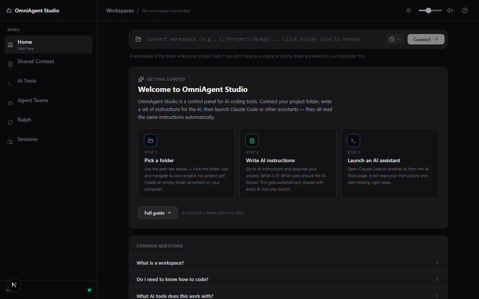
Task: Open Sessions in the sidebar
Action: [49, 142]
